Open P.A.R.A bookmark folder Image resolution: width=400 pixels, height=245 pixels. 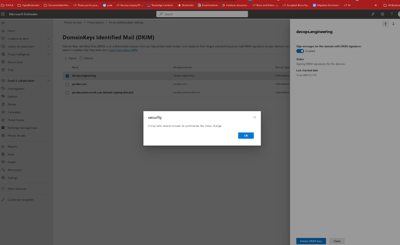point(7,5)
